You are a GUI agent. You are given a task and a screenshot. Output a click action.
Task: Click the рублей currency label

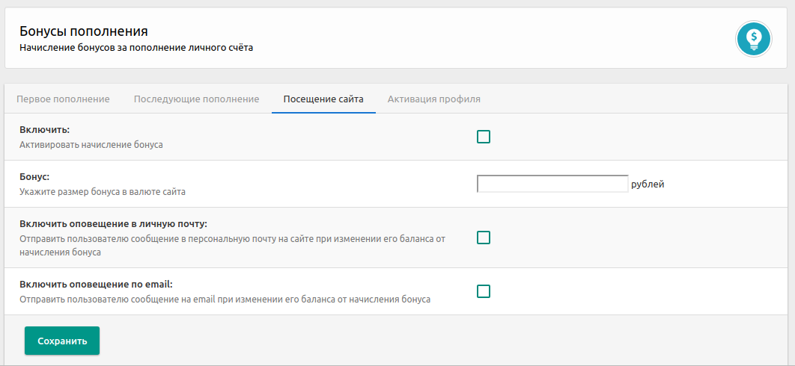coord(648,184)
